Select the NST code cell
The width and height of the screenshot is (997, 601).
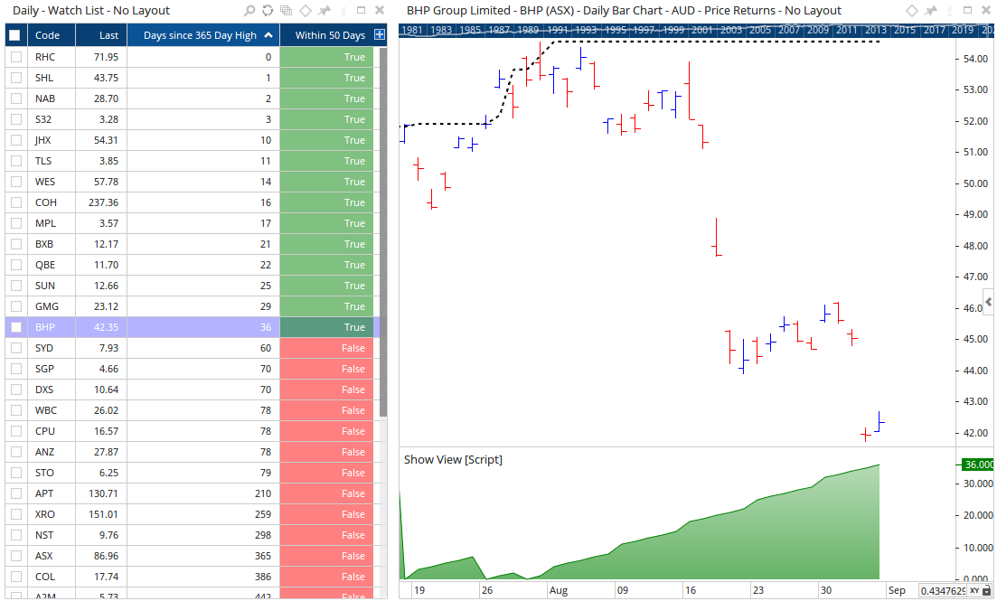click(52, 535)
